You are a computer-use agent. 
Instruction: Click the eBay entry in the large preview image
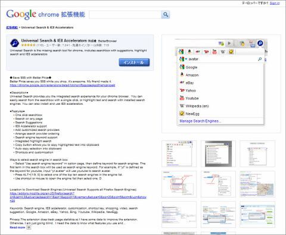[x=186, y=83]
